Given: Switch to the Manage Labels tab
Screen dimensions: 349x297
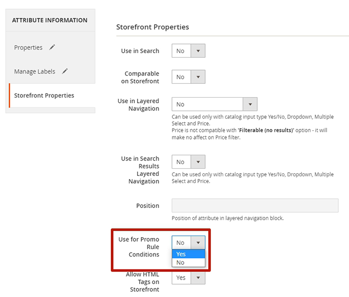Looking at the screenshot, I should tap(35, 72).
